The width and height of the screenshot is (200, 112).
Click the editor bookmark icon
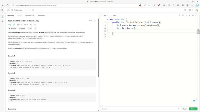coord(179,15)
